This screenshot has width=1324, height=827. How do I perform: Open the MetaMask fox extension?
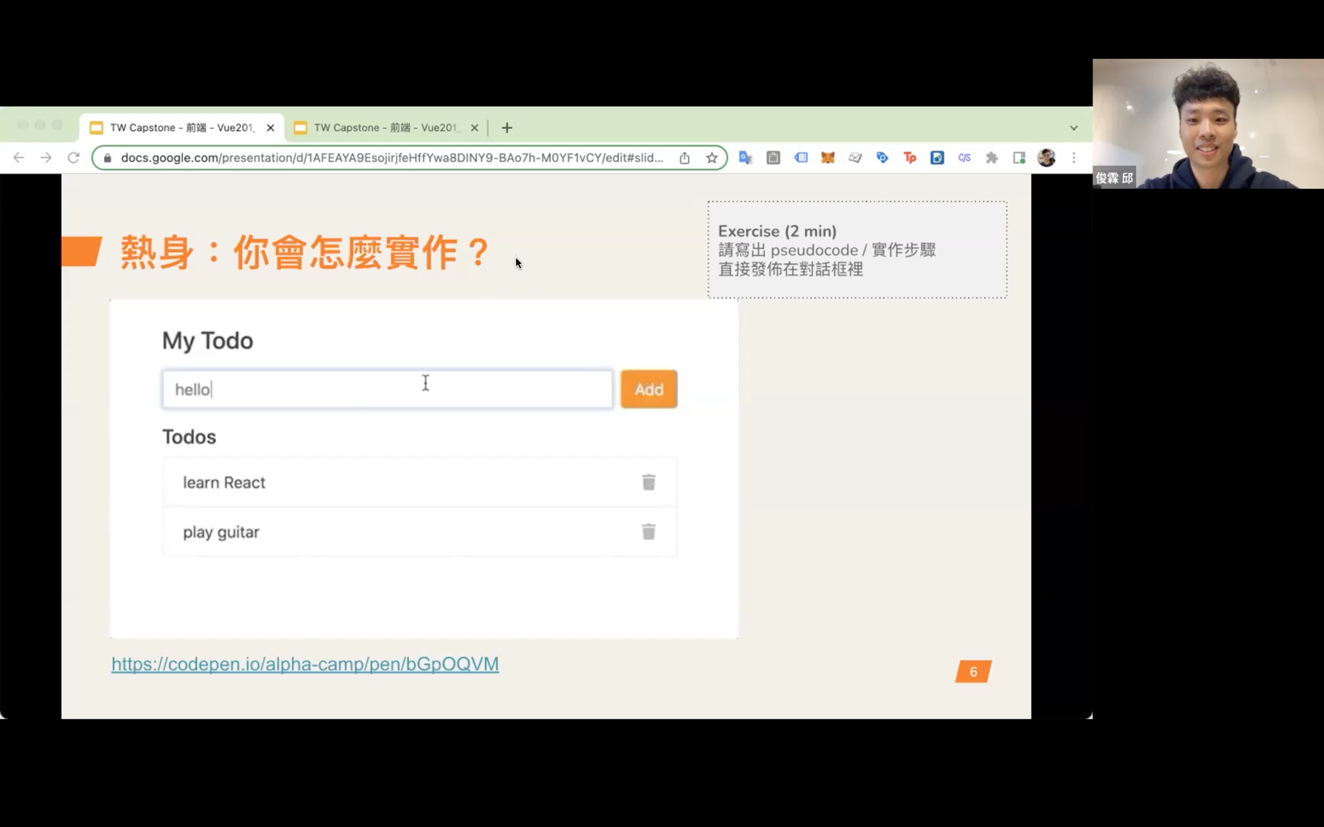pyautogui.click(x=828, y=158)
